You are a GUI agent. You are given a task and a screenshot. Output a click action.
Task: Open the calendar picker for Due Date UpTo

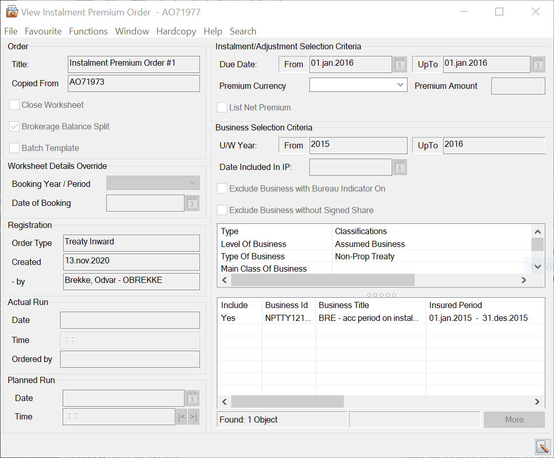click(538, 64)
